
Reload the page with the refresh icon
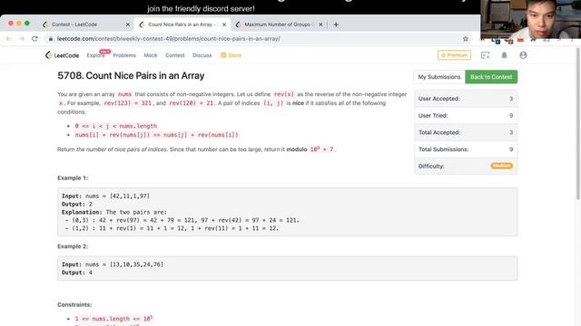click(34, 38)
